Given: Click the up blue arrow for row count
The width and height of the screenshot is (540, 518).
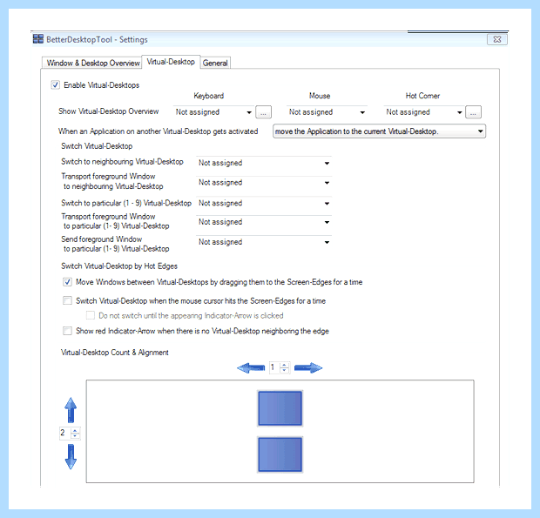Looking at the screenshot, I should [71, 410].
